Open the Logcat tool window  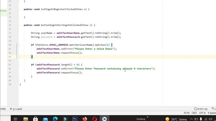(x=16, y=109)
